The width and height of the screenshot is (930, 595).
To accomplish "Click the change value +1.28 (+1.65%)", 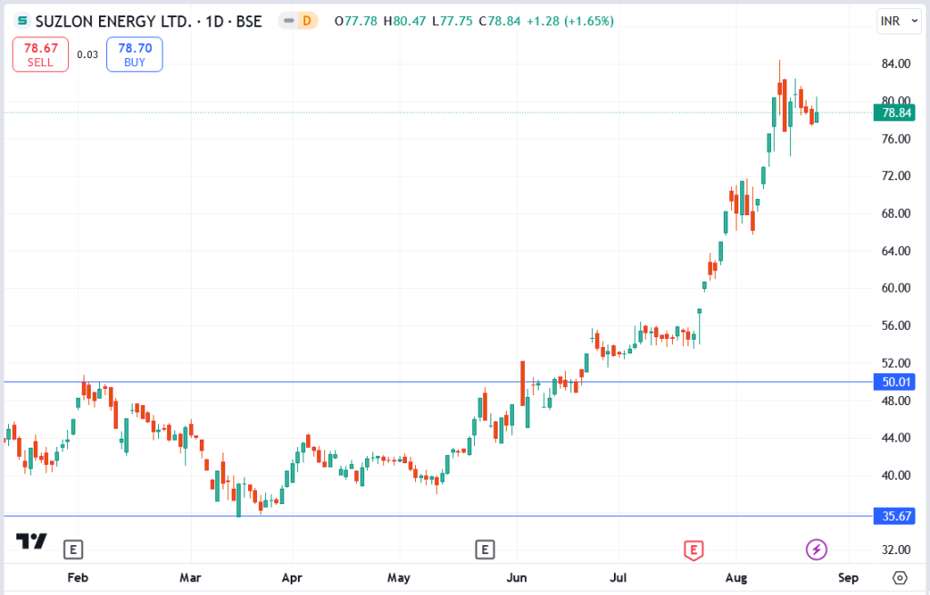I will tap(570, 22).
